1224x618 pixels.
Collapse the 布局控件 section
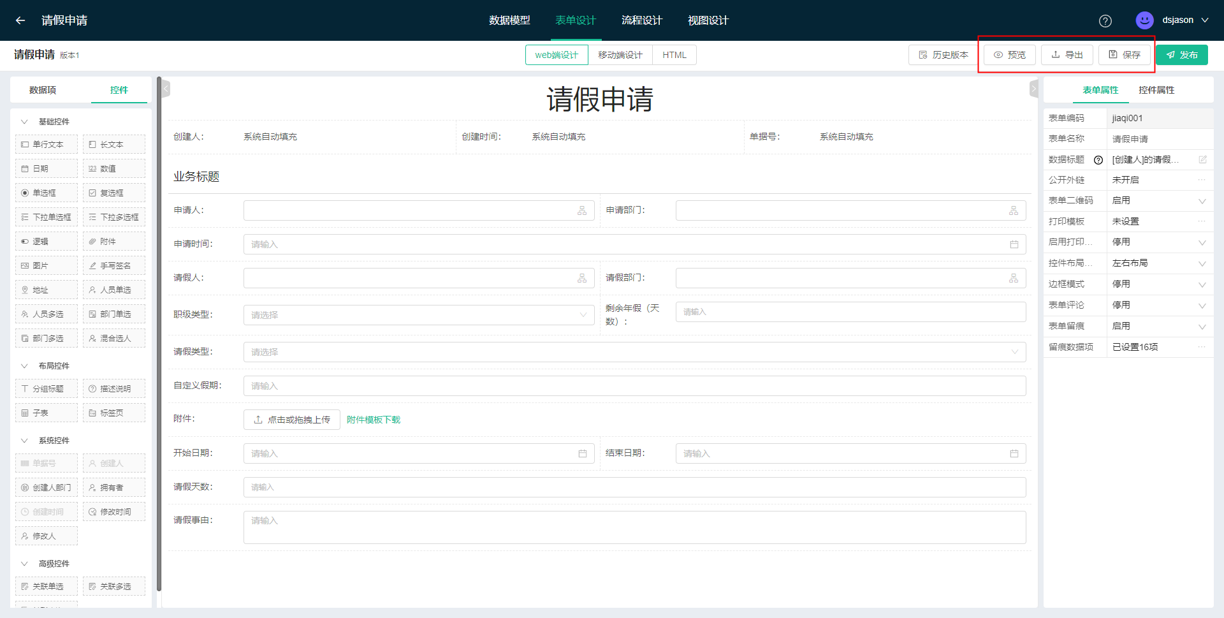25,366
